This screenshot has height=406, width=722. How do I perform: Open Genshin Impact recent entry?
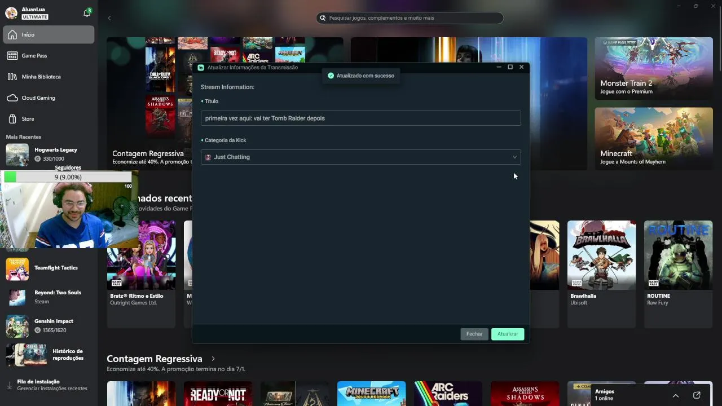49,326
